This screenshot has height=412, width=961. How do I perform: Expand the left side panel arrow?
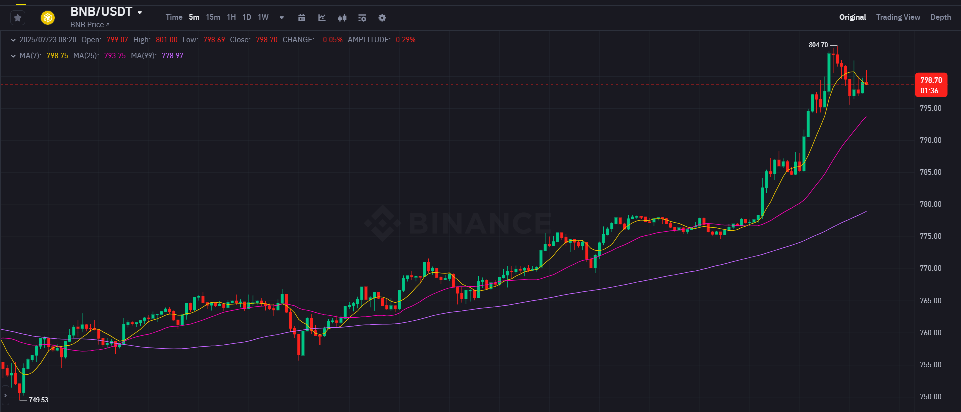6,395
